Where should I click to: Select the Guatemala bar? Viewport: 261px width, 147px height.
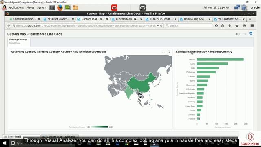pyautogui.click(x=202, y=85)
